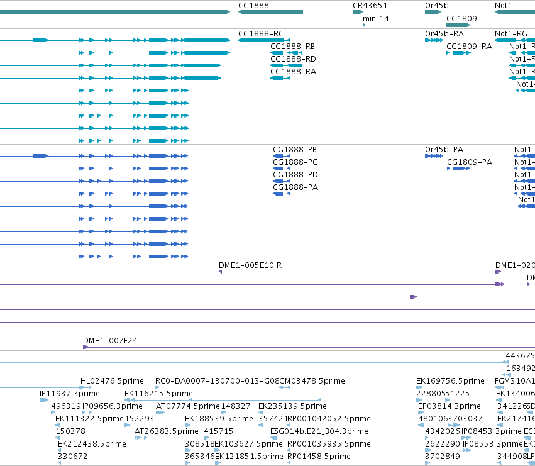Click the 148327 feature label

(x=236, y=406)
